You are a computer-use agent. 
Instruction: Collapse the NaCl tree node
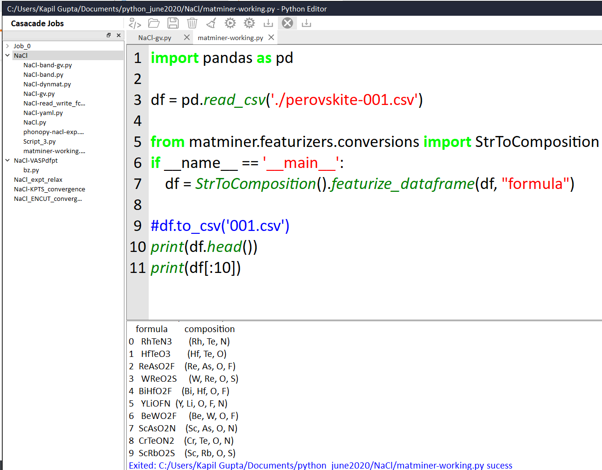tap(8, 55)
